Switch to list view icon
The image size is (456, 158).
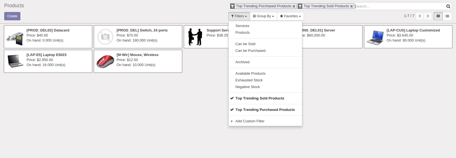447,16
